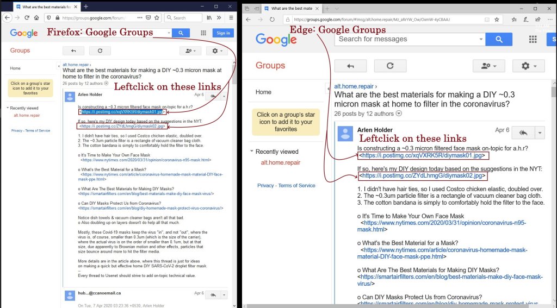Image resolution: width=557 pixels, height=308 pixels.
Task: Open settings gear dropdown in Edge Groups
Action: [x=528, y=66]
